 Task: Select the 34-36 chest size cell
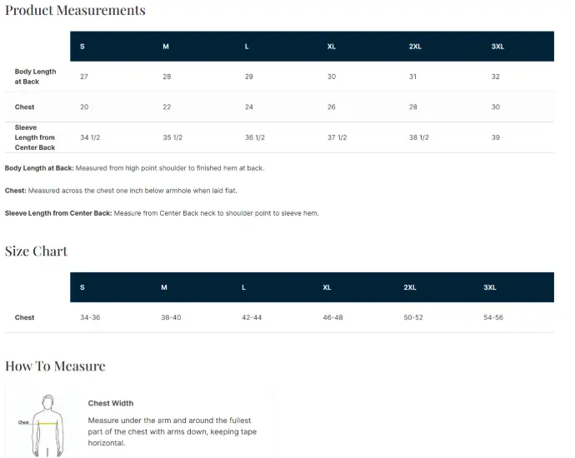(x=90, y=317)
